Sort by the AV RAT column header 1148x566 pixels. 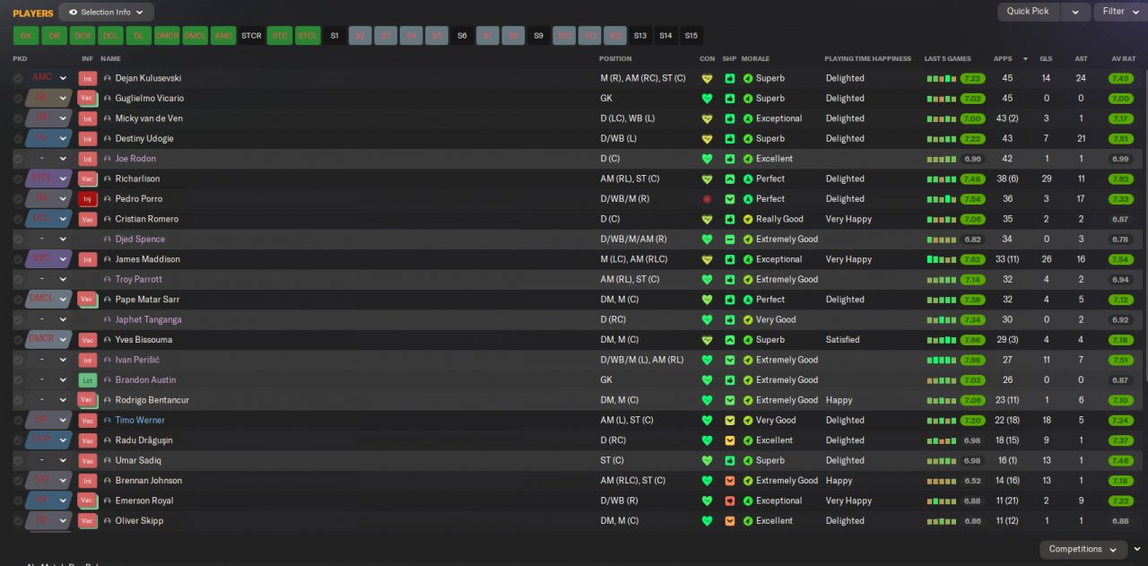(1123, 59)
